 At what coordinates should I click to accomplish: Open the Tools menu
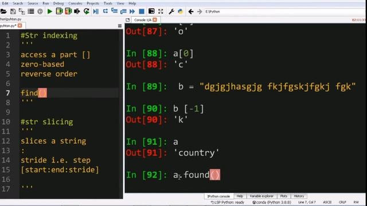coord(108,3)
